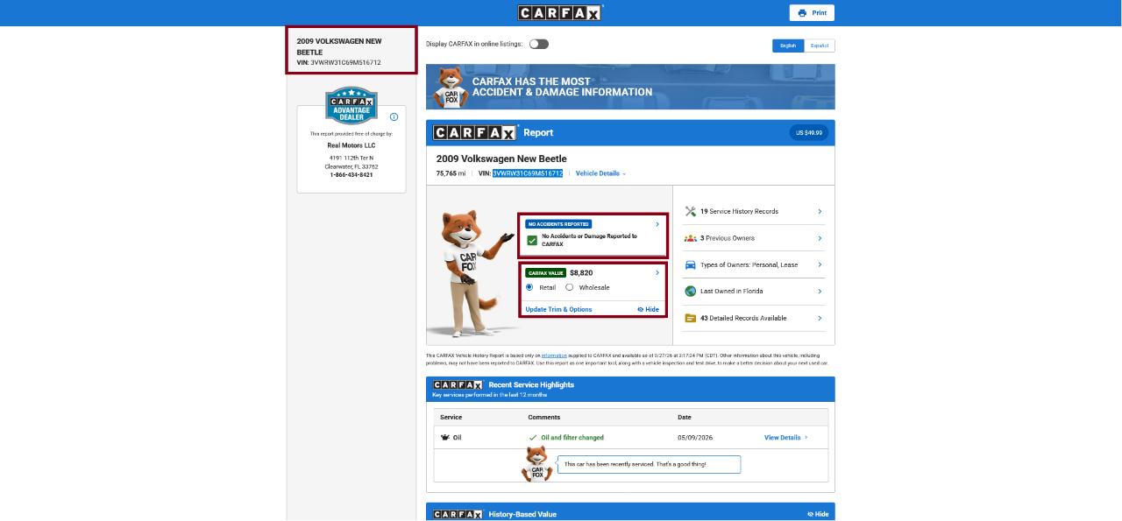Click the CARFAX logo in header
This screenshot has height=521, width=1122.
pyautogui.click(x=560, y=12)
